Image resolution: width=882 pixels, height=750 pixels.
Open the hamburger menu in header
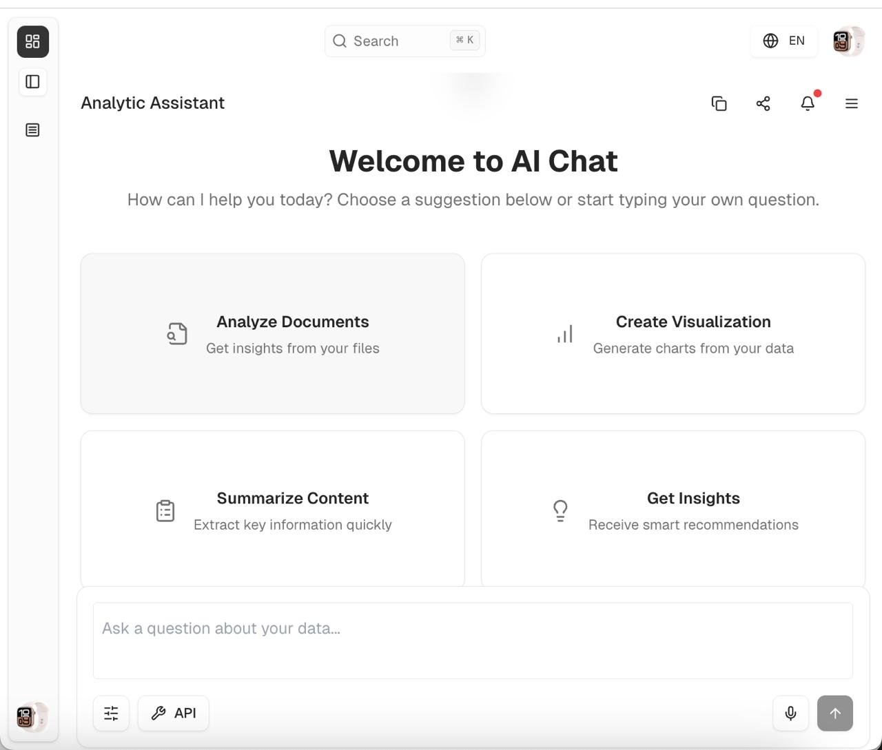(x=852, y=103)
